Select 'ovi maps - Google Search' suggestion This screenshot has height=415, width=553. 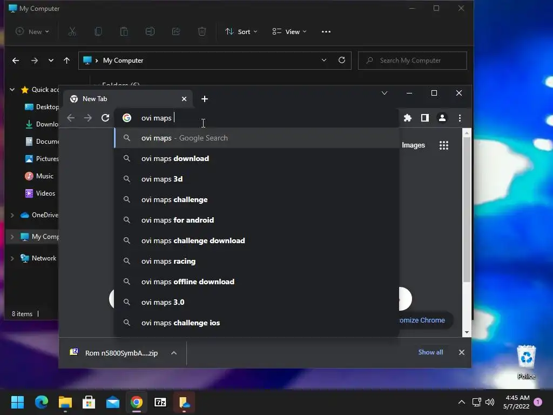click(257, 138)
